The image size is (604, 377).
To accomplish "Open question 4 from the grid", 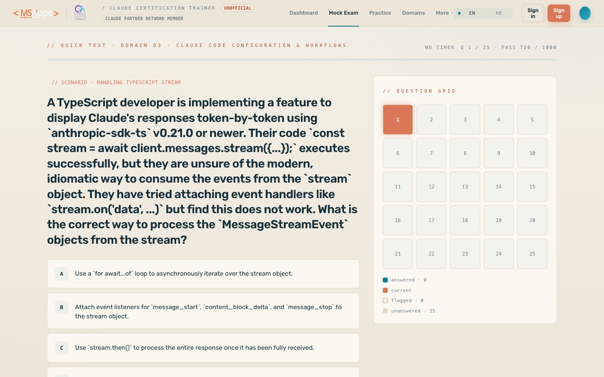I will [499, 120].
